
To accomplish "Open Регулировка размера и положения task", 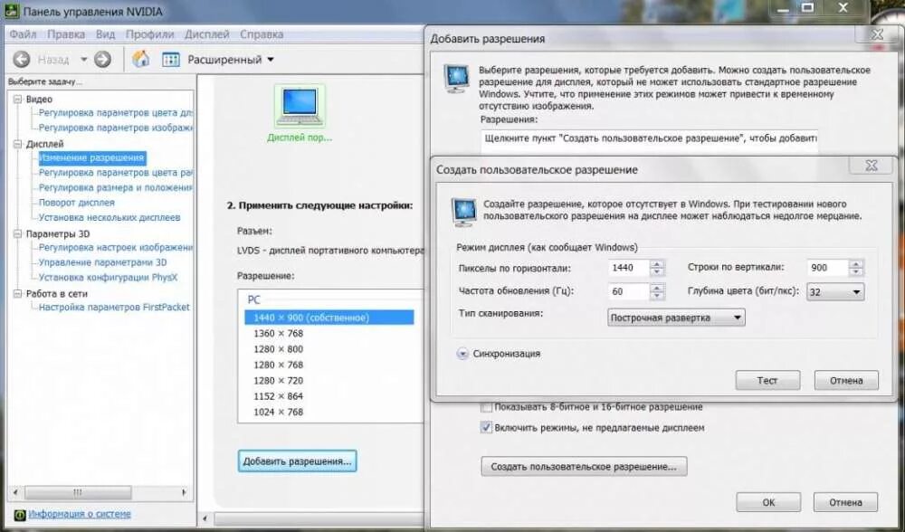I will tap(115, 187).
